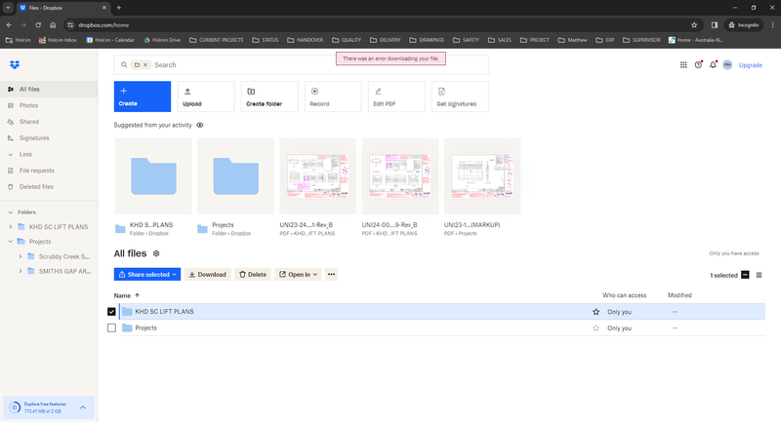
Task: Open the more actions ellipsis button
Action: point(331,275)
